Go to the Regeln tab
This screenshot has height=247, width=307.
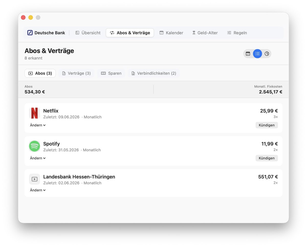click(237, 33)
